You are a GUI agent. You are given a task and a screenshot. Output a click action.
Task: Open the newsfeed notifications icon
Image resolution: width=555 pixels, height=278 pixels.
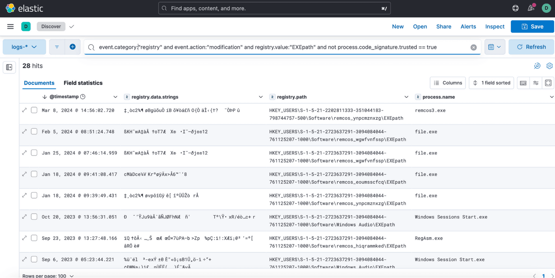(x=531, y=8)
